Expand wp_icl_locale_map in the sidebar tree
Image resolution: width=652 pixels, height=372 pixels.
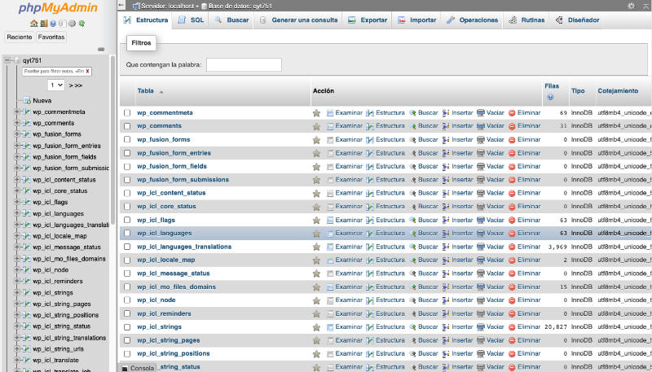pyautogui.click(x=17, y=236)
